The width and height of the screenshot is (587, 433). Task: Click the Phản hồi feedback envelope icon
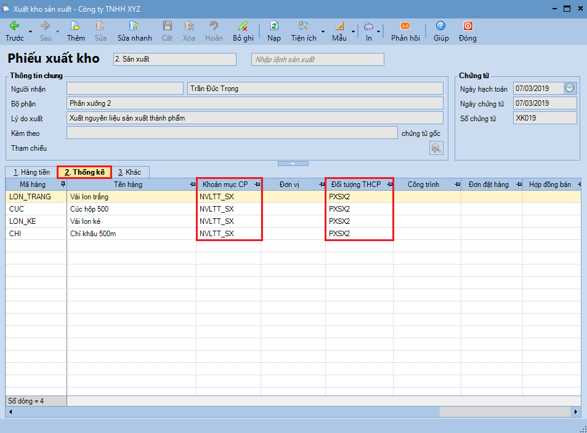tap(405, 26)
